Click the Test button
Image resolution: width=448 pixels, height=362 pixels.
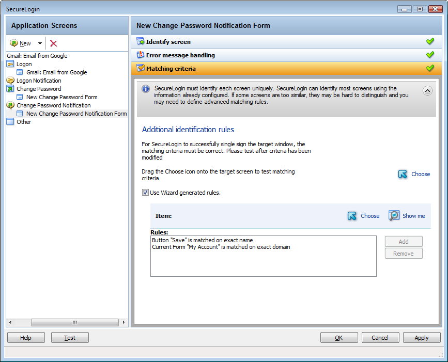70,338
